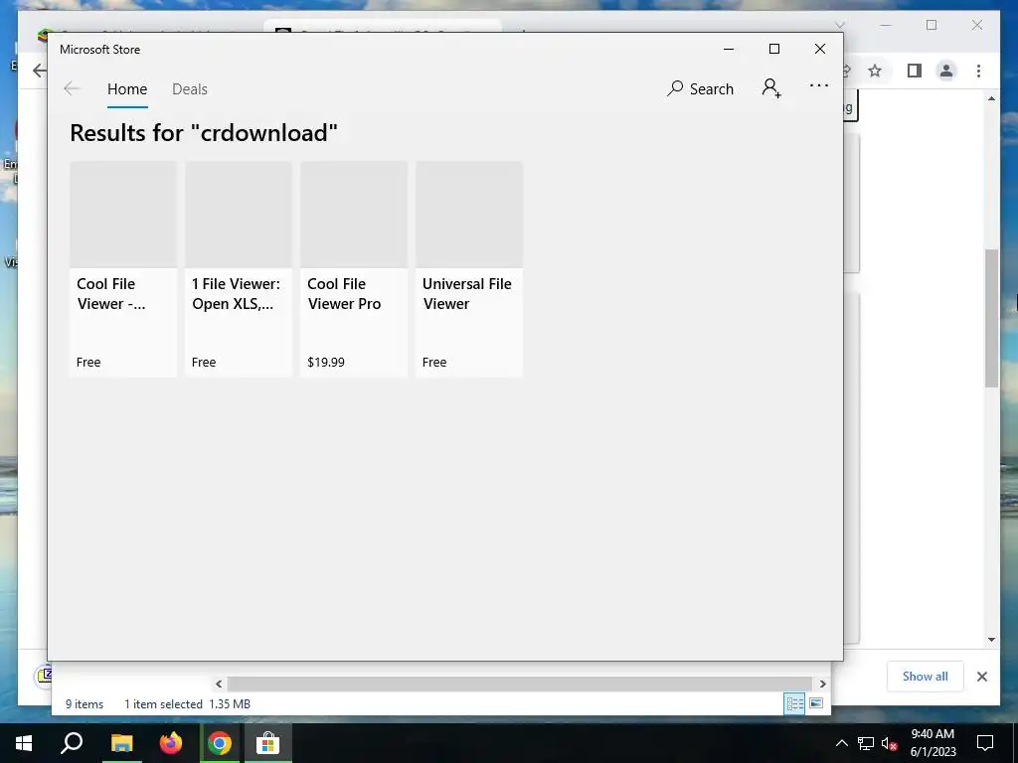Open the Windows notification center
Image resolution: width=1018 pixels, height=763 pixels.
tap(985, 743)
